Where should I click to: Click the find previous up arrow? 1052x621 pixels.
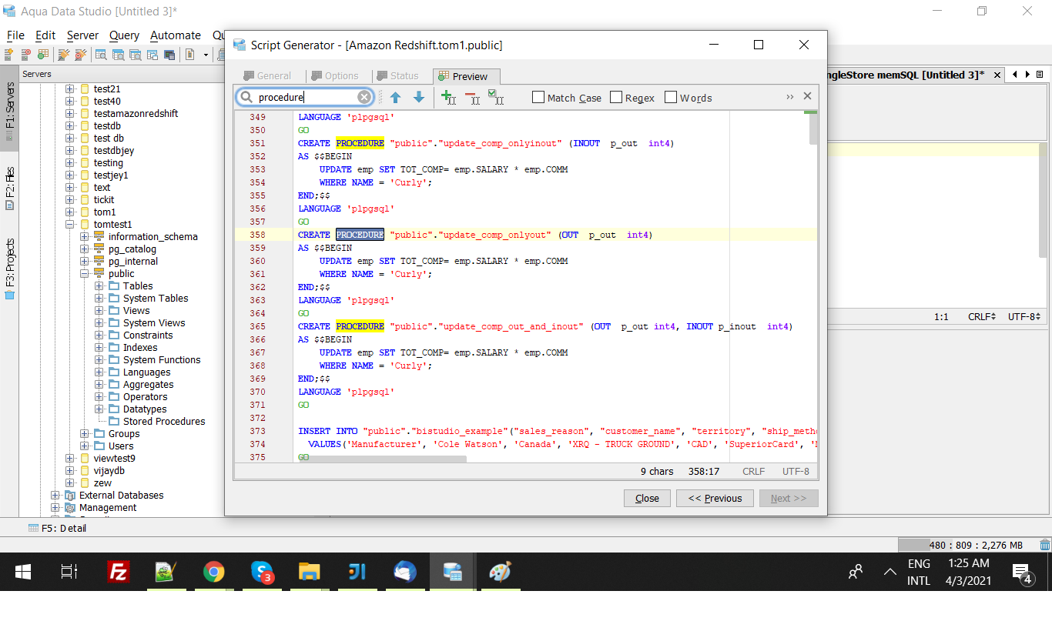tap(395, 98)
